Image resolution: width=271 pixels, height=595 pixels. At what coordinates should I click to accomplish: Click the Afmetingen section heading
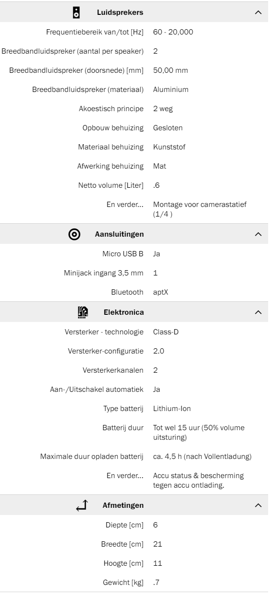click(x=123, y=505)
